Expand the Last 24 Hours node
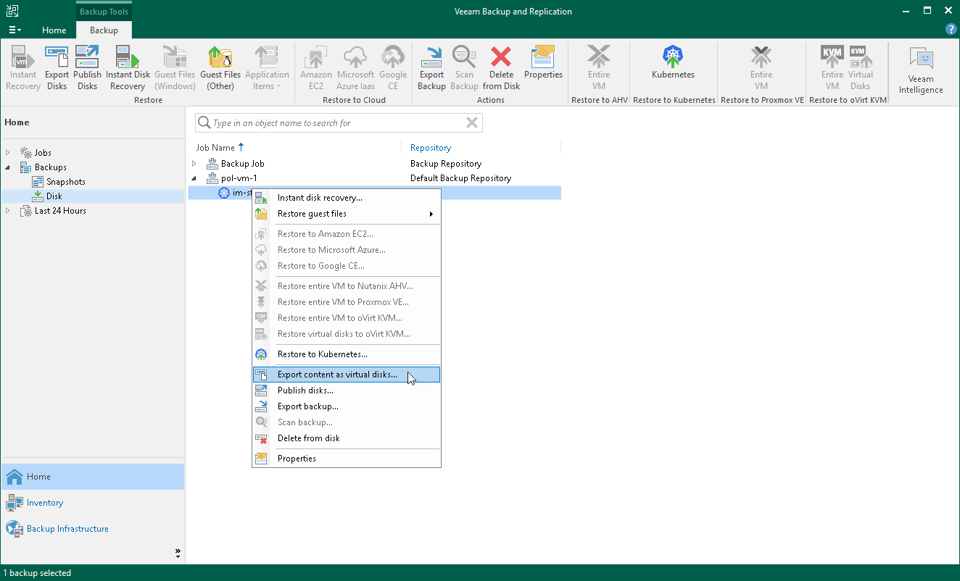960x581 pixels. click(8, 211)
